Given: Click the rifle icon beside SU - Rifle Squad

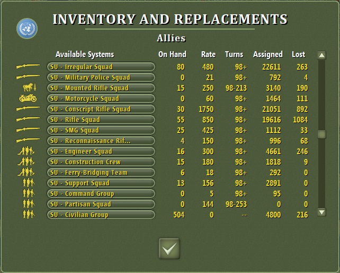Looking at the screenshot, I should pyautogui.click(x=28, y=119).
